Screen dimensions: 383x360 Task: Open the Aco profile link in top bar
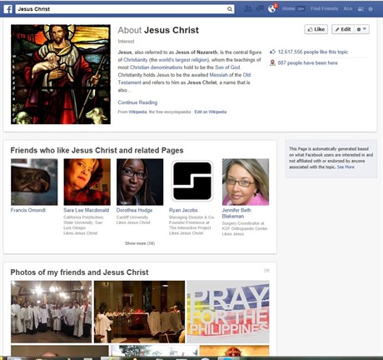pos(348,8)
